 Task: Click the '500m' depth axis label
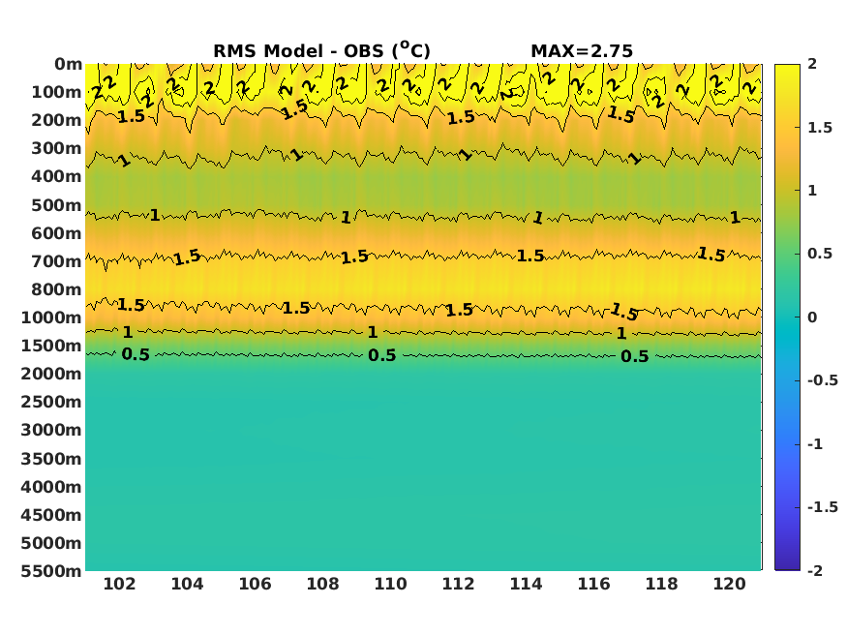[57, 206]
